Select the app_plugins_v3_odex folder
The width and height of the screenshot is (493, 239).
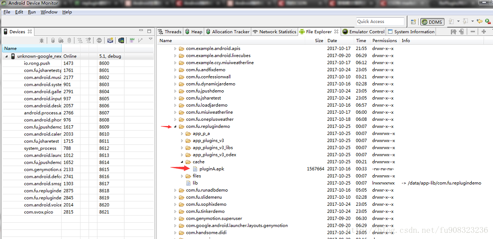[x=214, y=154]
